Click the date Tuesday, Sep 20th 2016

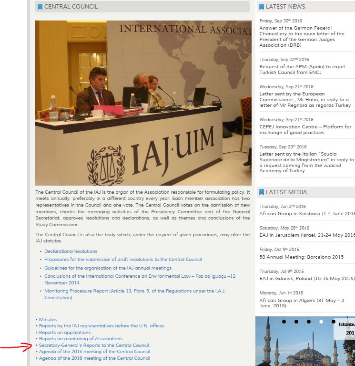click(283, 147)
